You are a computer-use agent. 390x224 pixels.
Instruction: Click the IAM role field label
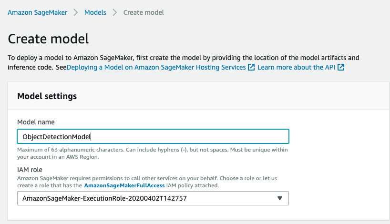(31, 169)
